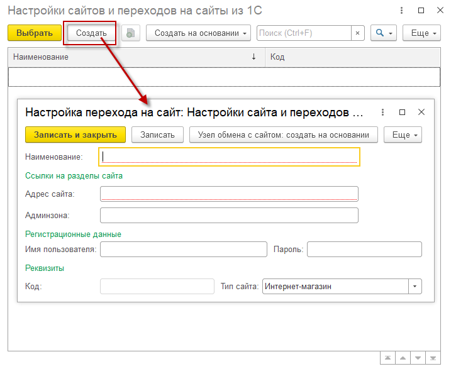
Task: Click the Реквизиты group heading
Action: click(45, 268)
